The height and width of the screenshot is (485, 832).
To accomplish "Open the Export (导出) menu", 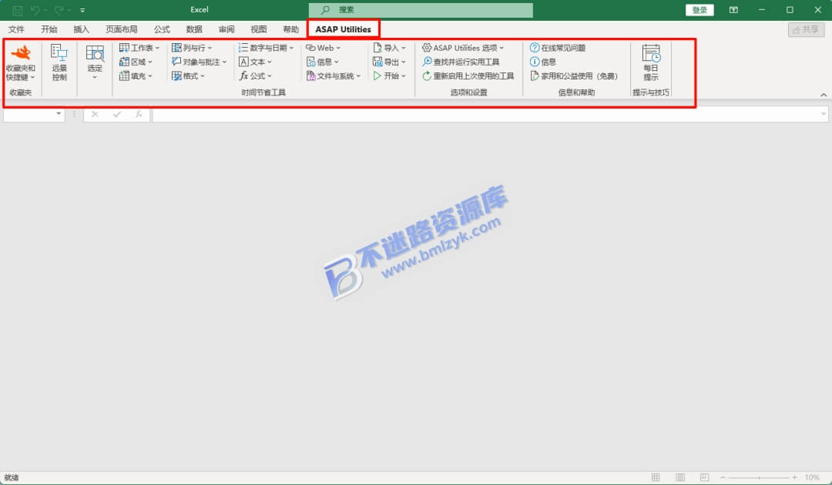I will click(389, 62).
